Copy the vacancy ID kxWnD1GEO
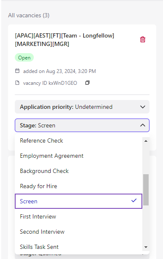Image resolution: width=163 pixels, height=259 pixels. 87,83
